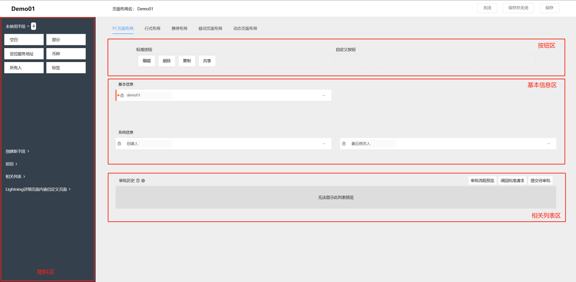Viewport: 576px width, 282px height.
Task: Click the lock icon on 创建人 field
Action: point(119,143)
